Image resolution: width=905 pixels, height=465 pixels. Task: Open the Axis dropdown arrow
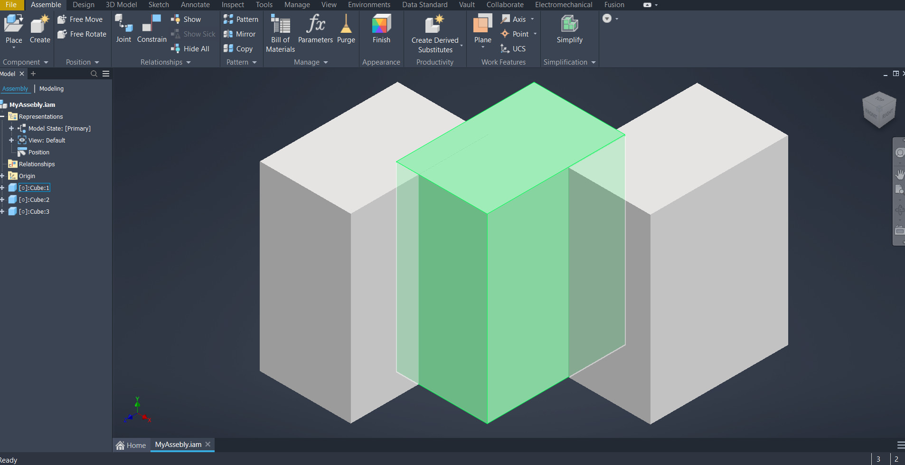click(x=532, y=19)
